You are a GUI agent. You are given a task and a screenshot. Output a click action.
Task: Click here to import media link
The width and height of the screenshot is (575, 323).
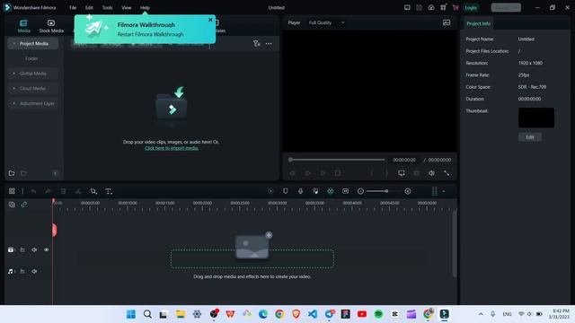coord(172,148)
